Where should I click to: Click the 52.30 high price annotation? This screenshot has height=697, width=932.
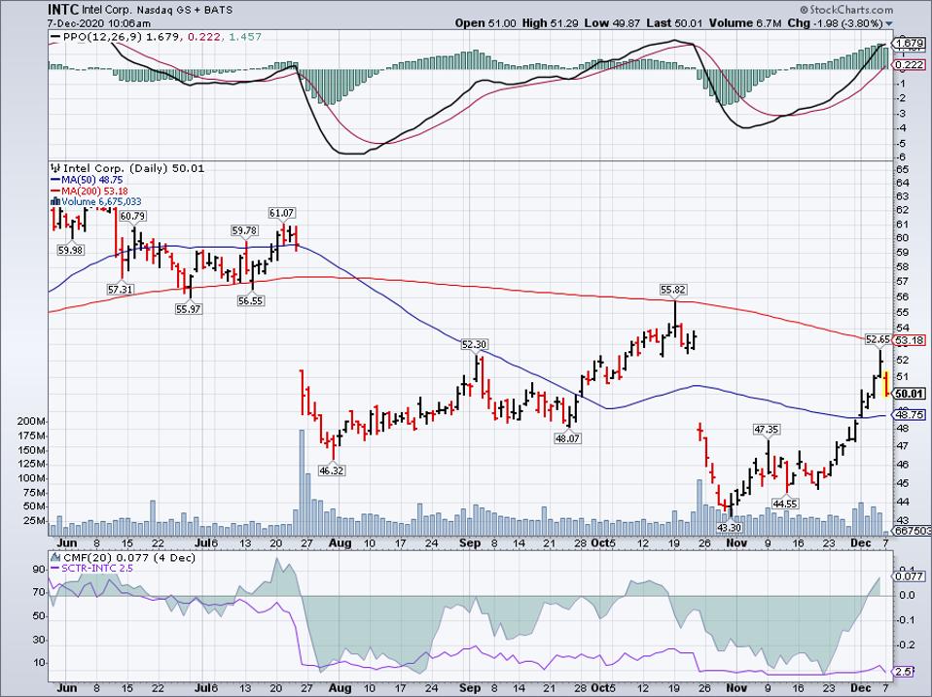point(475,344)
